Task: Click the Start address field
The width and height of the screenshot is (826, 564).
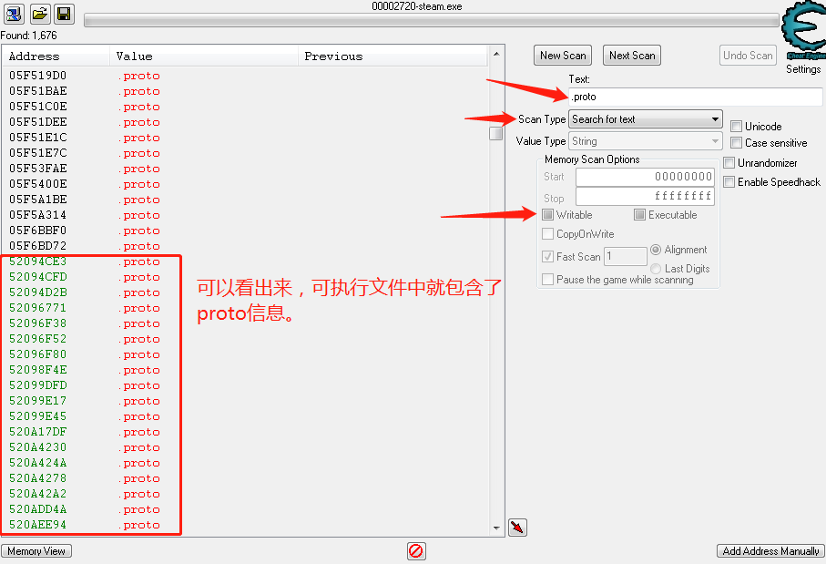Action: point(646,177)
